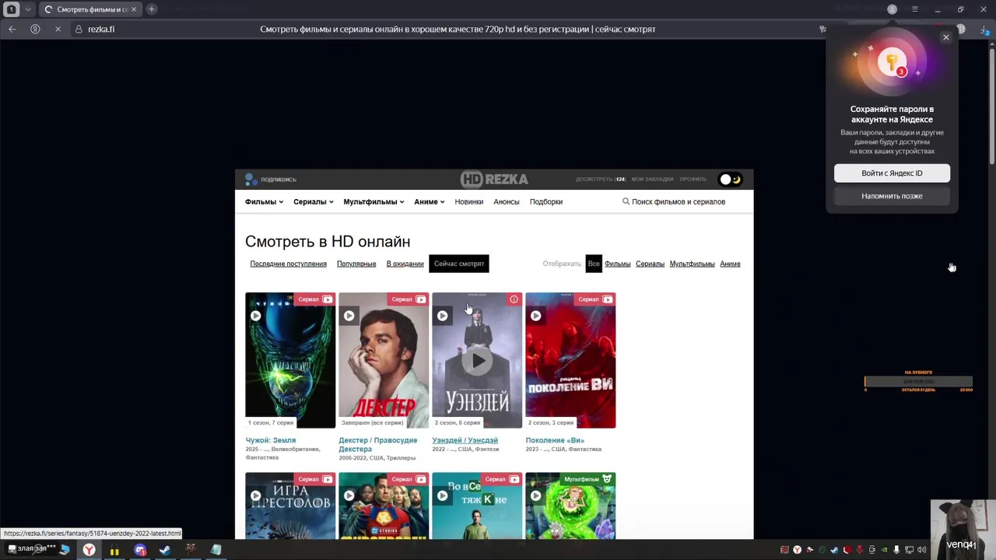Click the microphone tray icon
The height and width of the screenshot is (560, 996).
pos(896,550)
